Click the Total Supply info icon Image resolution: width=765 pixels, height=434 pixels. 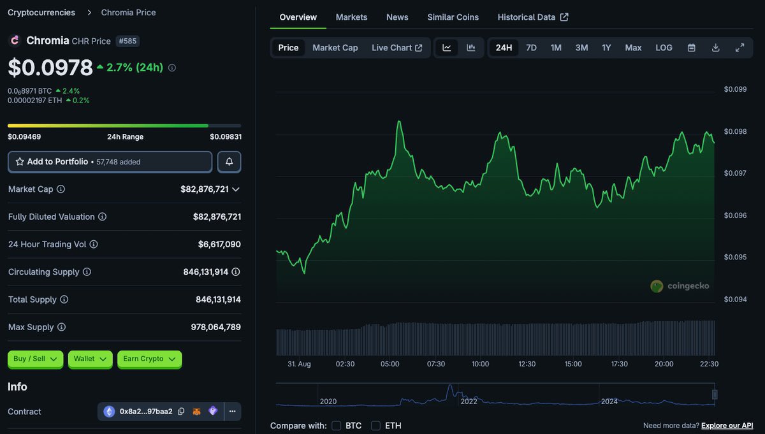point(64,300)
